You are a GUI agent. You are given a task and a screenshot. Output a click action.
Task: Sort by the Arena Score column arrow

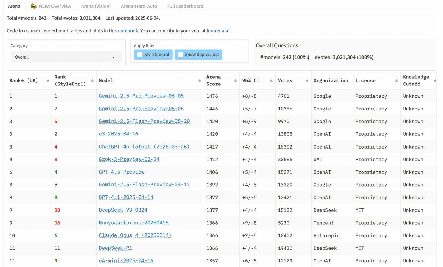[235, 80]
